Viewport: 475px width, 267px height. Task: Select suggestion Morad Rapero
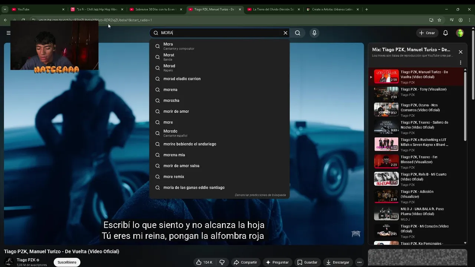pyautogui.click(x=219, y=68)
